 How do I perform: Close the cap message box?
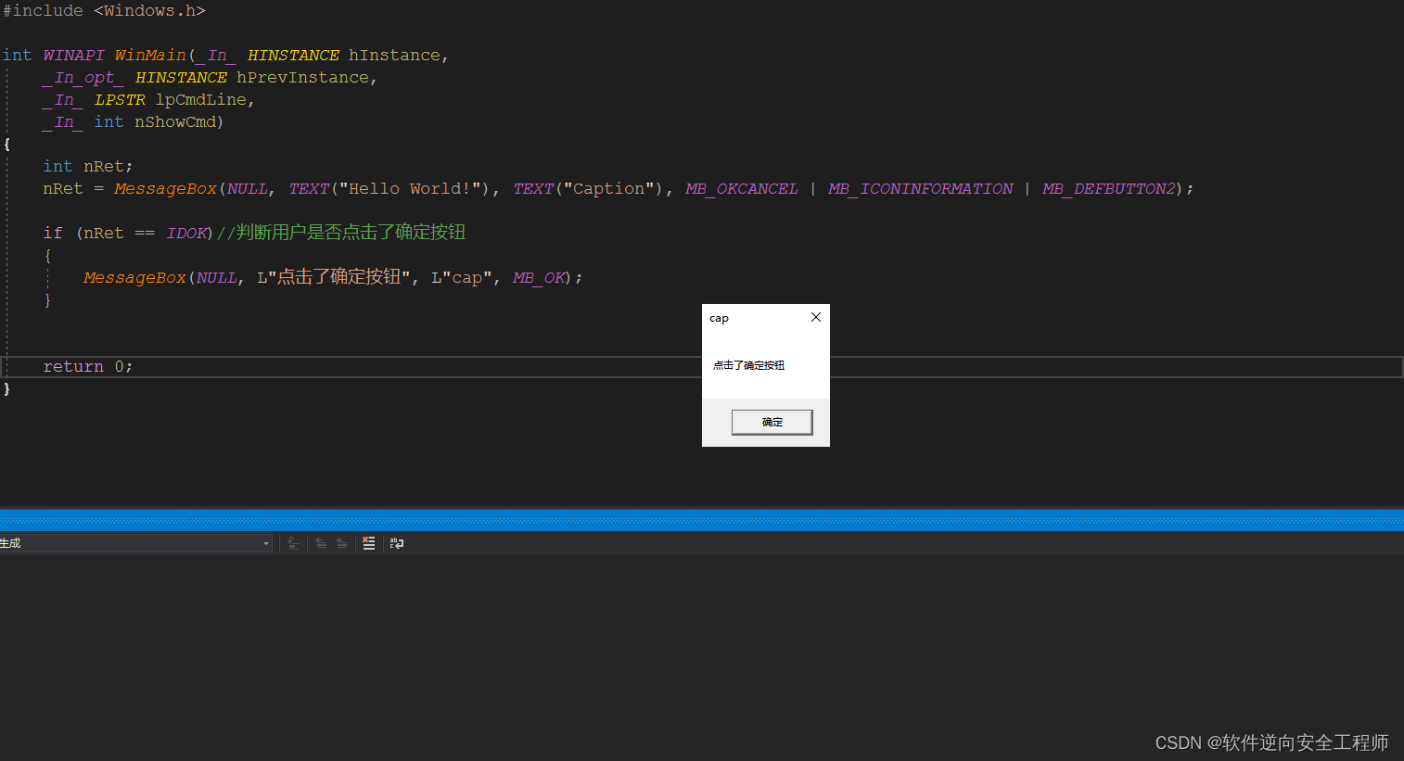815,317
